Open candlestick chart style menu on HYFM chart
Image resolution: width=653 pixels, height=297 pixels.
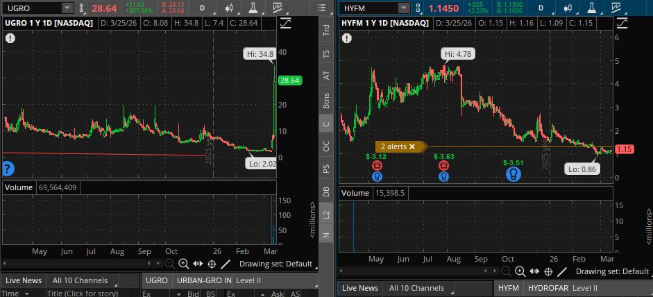pyautogui.click(x=568, y=8)
